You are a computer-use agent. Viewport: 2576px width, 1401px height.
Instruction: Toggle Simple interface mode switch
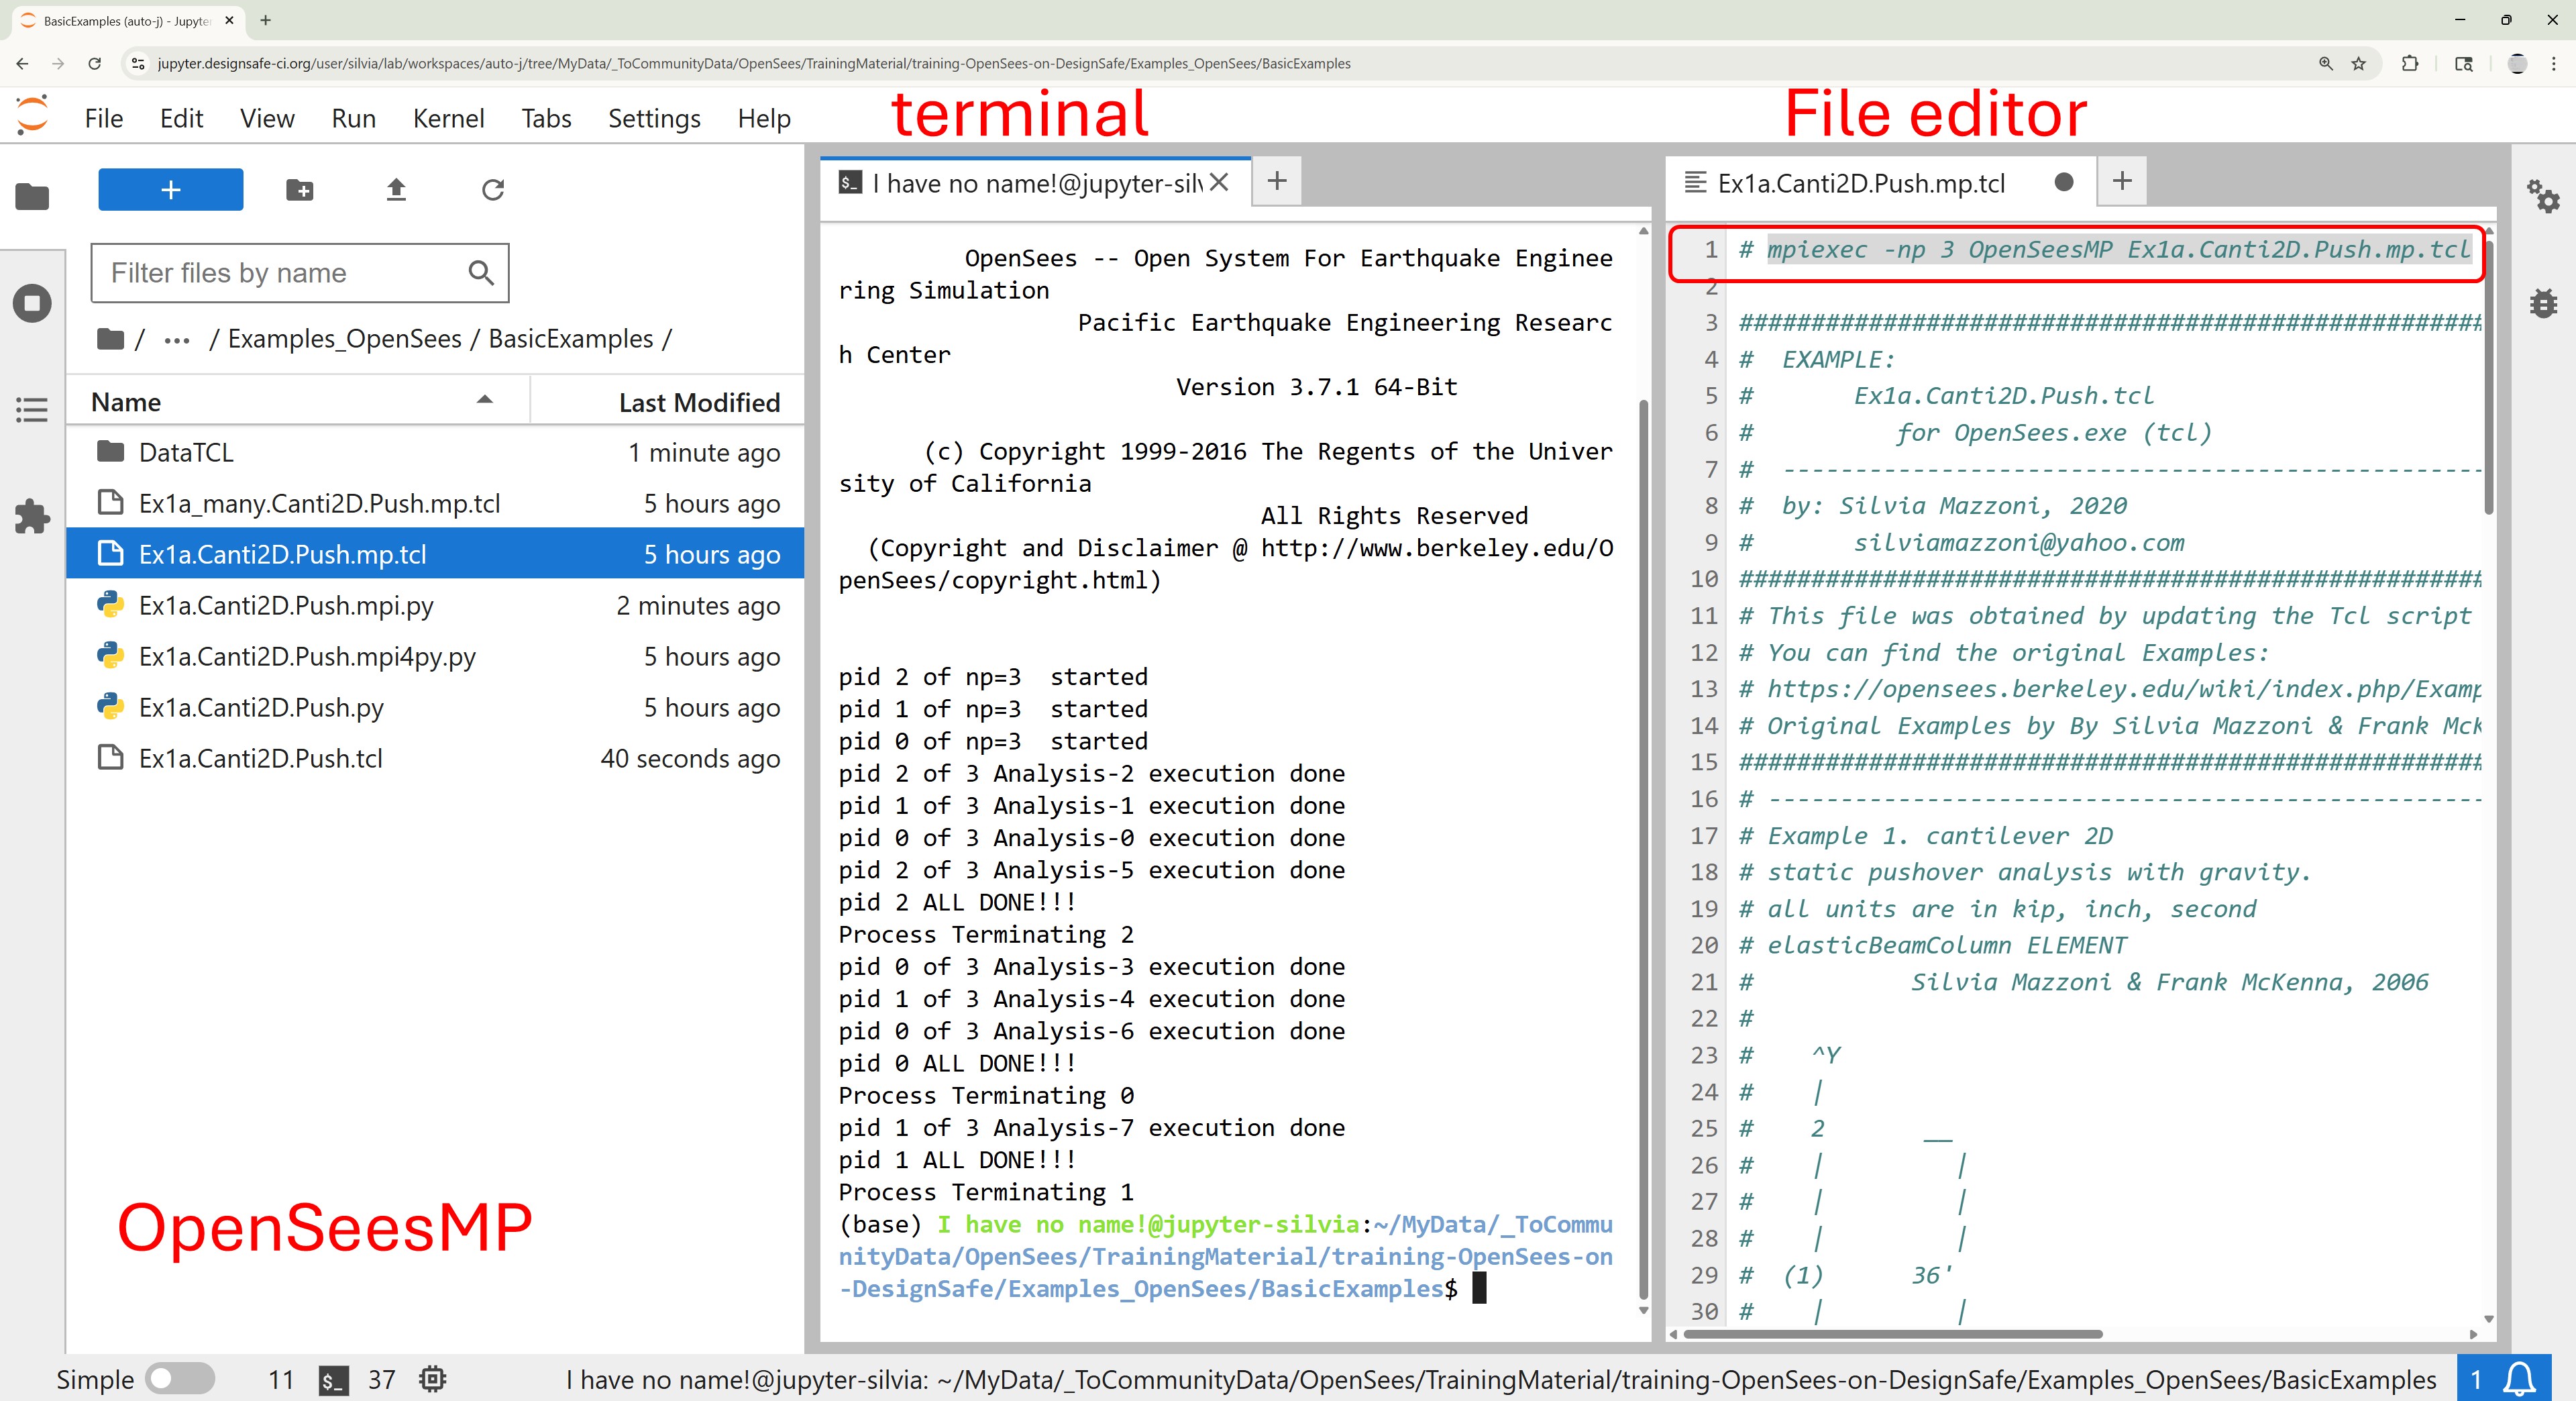[x=180, y=1379]
